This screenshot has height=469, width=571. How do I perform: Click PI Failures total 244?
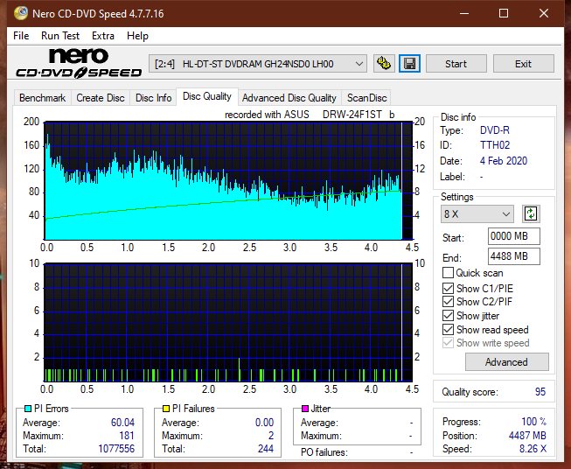point(266,449)
